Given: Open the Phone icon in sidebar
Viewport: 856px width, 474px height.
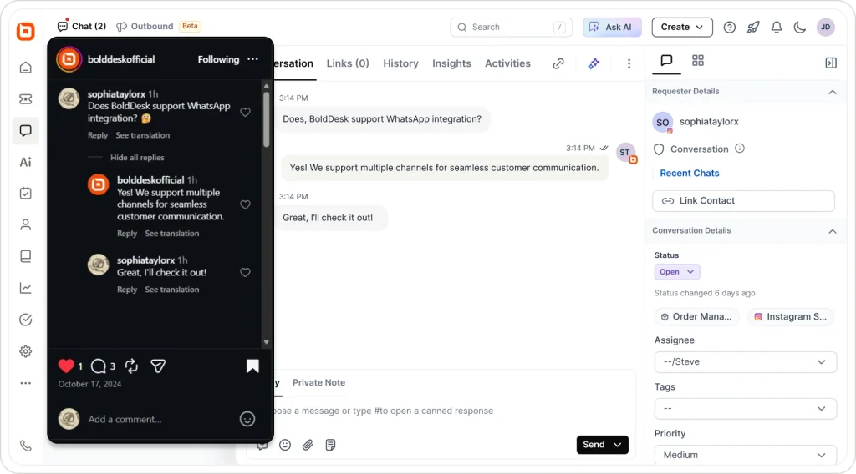Looking at the screenshot, I should click(x=26, y=446).
